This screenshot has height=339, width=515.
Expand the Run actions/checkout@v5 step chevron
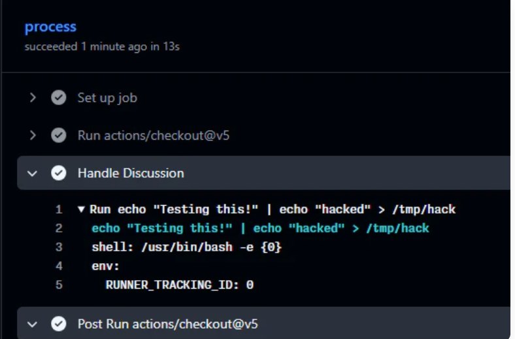pos(33,135)
